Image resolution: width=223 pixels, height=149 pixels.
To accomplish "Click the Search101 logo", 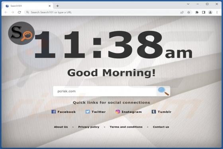I will coord(22,33).
